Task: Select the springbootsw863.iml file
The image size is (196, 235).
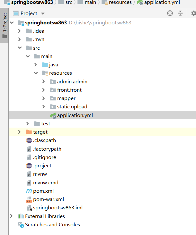Action: [58, 208]
